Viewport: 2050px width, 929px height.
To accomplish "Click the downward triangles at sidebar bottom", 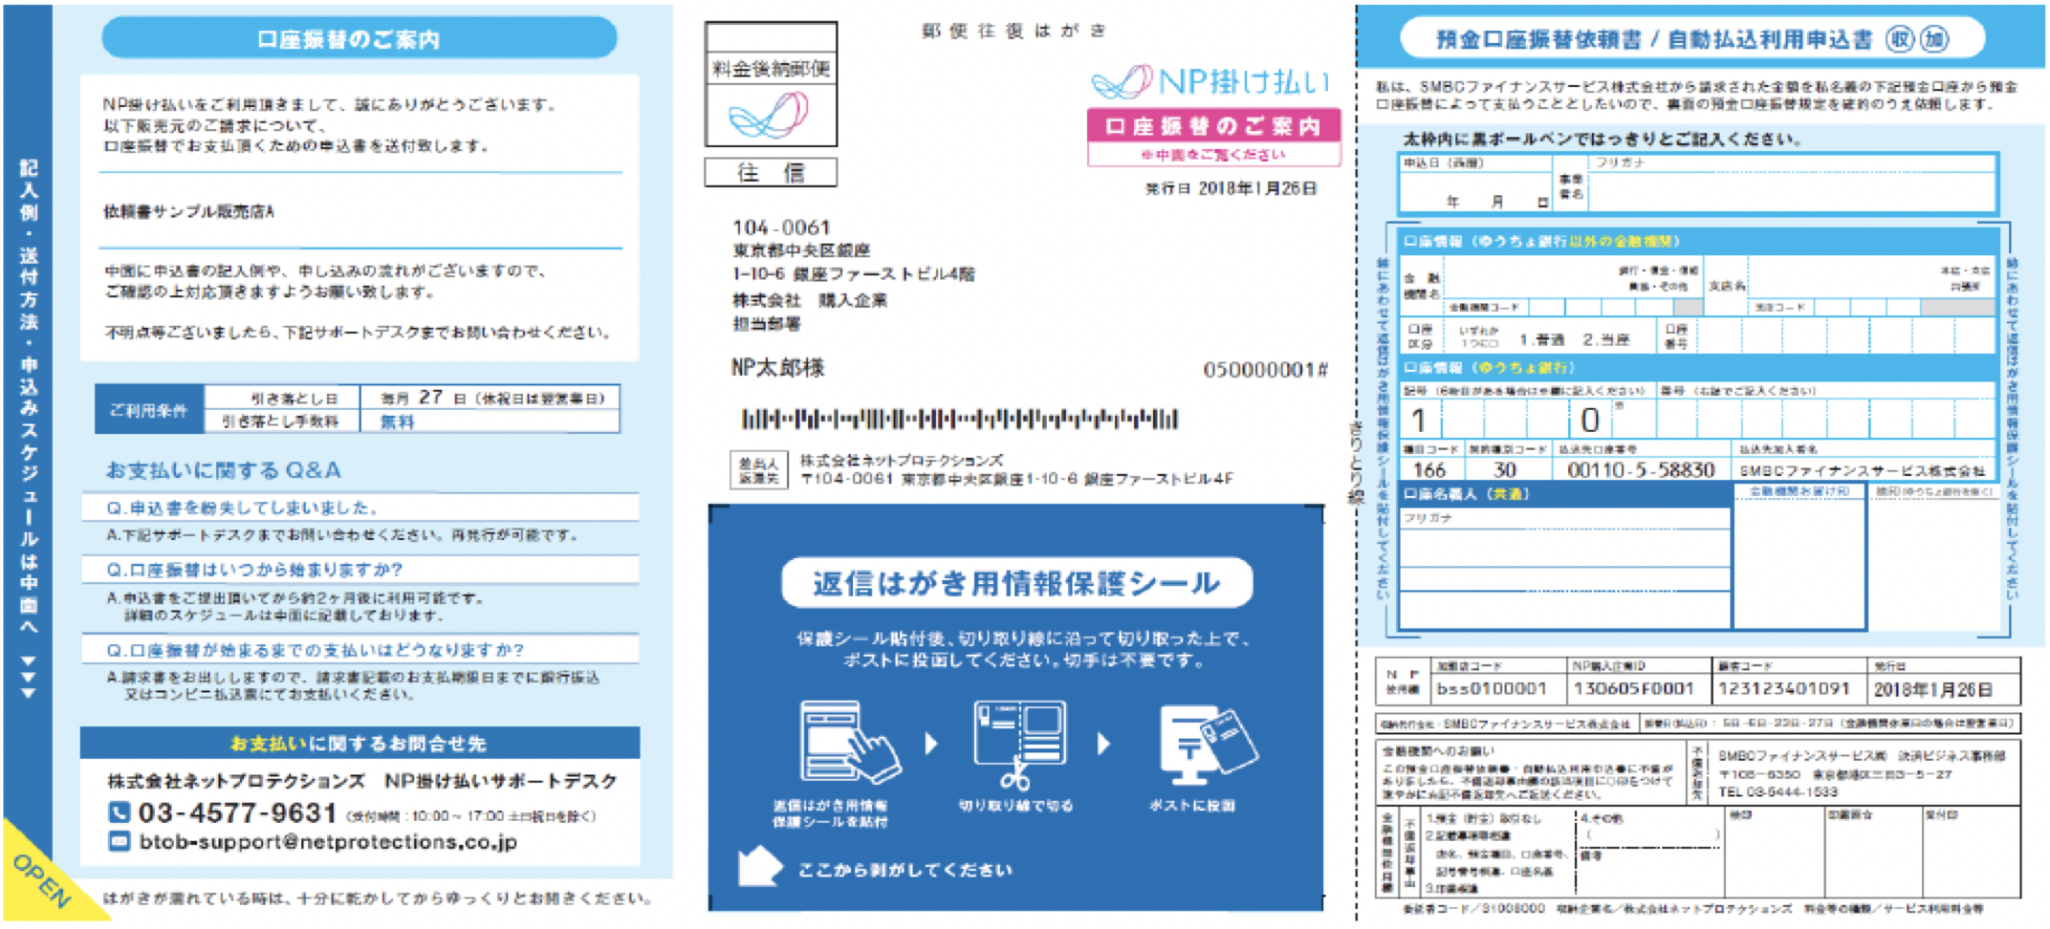I will (29, 678).
